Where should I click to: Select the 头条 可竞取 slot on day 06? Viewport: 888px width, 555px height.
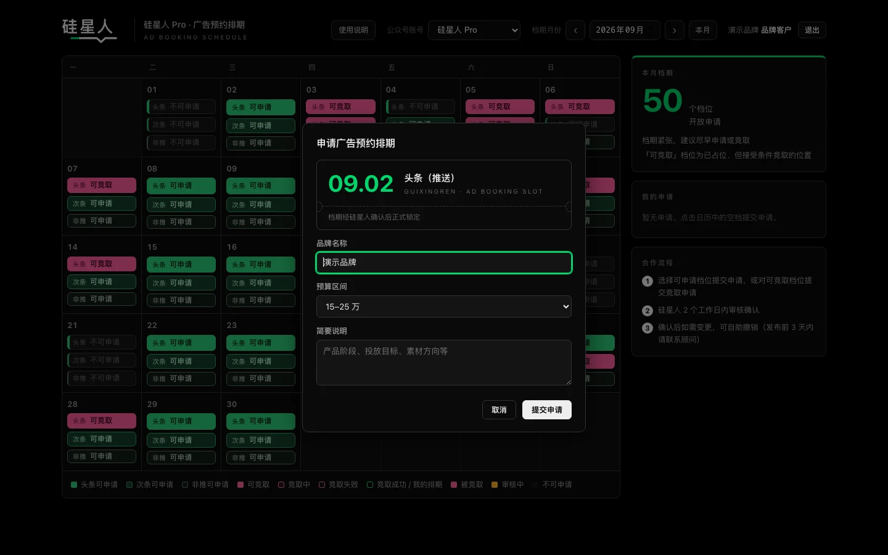click(x=580, y=107)
